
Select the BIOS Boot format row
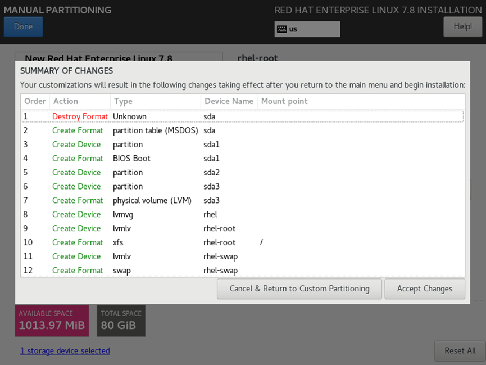[x=243, y=158]
